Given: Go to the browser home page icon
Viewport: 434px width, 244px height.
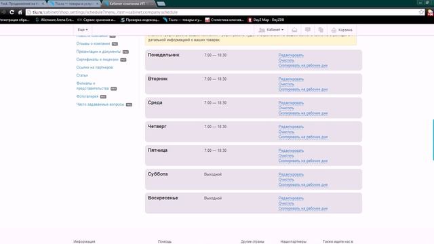Looking at the screenshot, I should [20, 12].
